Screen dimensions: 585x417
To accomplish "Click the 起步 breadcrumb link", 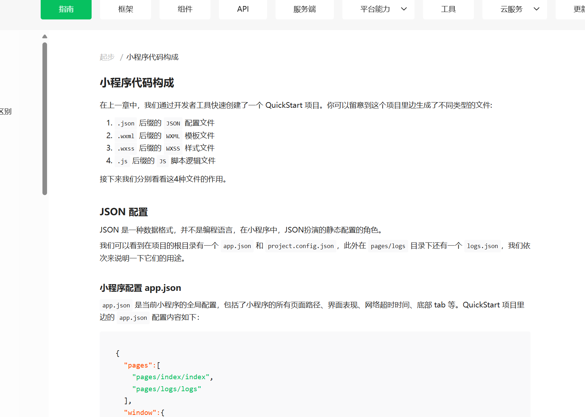I will coord(107,57).
